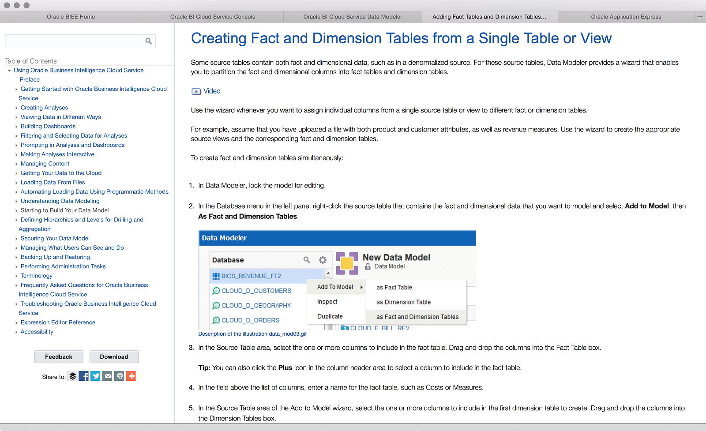The image size is (706, 431).
Task: Switch to the Oracle Application Express tab
Action: pyautogui.click(x=626, y=17)
